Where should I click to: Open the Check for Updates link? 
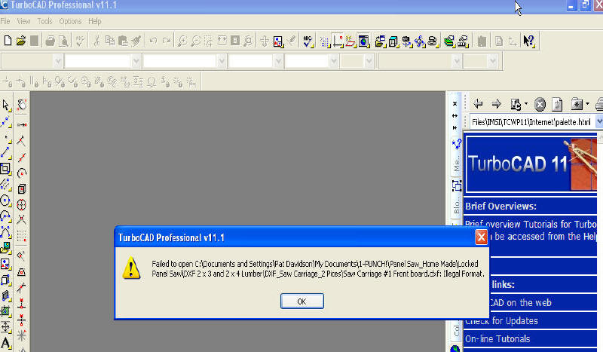[501, 321]
